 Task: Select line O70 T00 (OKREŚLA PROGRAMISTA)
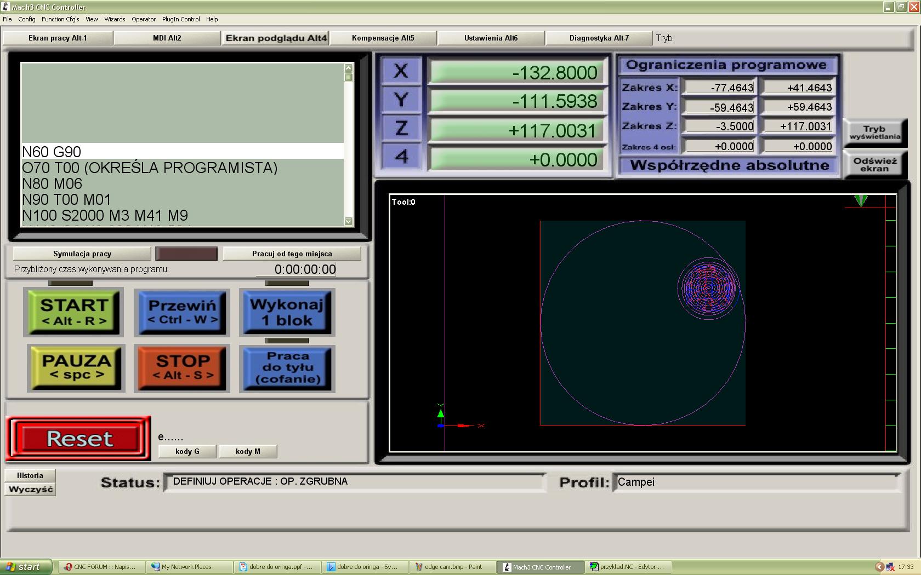[182, 168]
